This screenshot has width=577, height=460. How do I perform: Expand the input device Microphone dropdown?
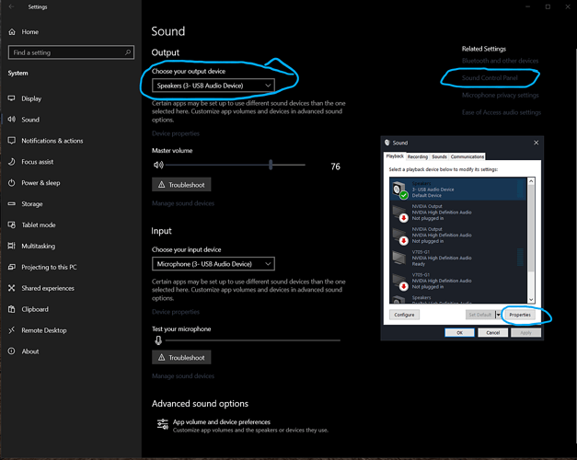pyautogui.click(x=213, y=264)
